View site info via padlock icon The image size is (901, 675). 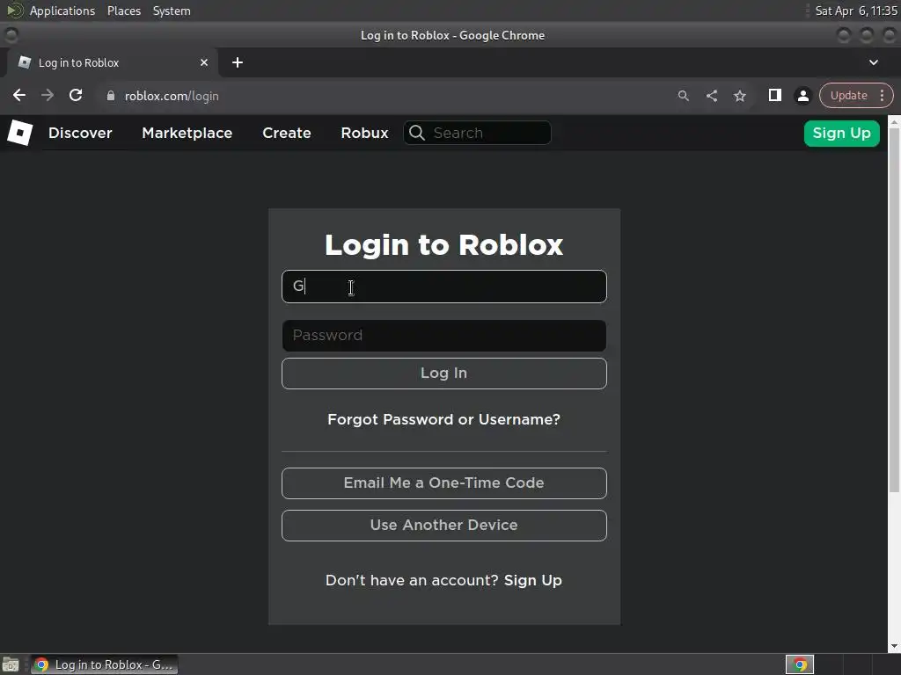(111, 96)
